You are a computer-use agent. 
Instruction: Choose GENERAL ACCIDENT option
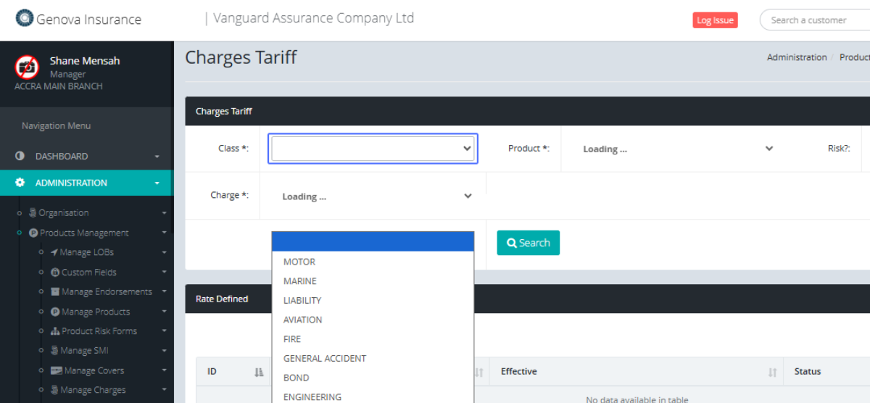click(325, 358)
